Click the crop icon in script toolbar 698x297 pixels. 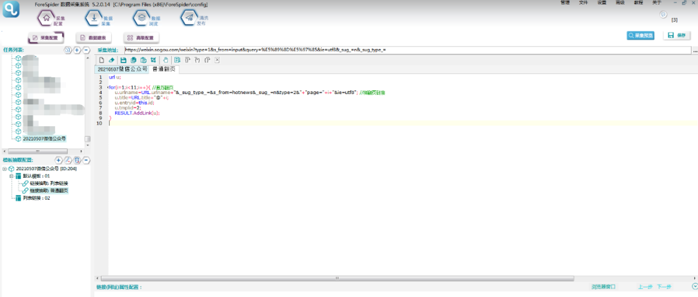point(153,60)
